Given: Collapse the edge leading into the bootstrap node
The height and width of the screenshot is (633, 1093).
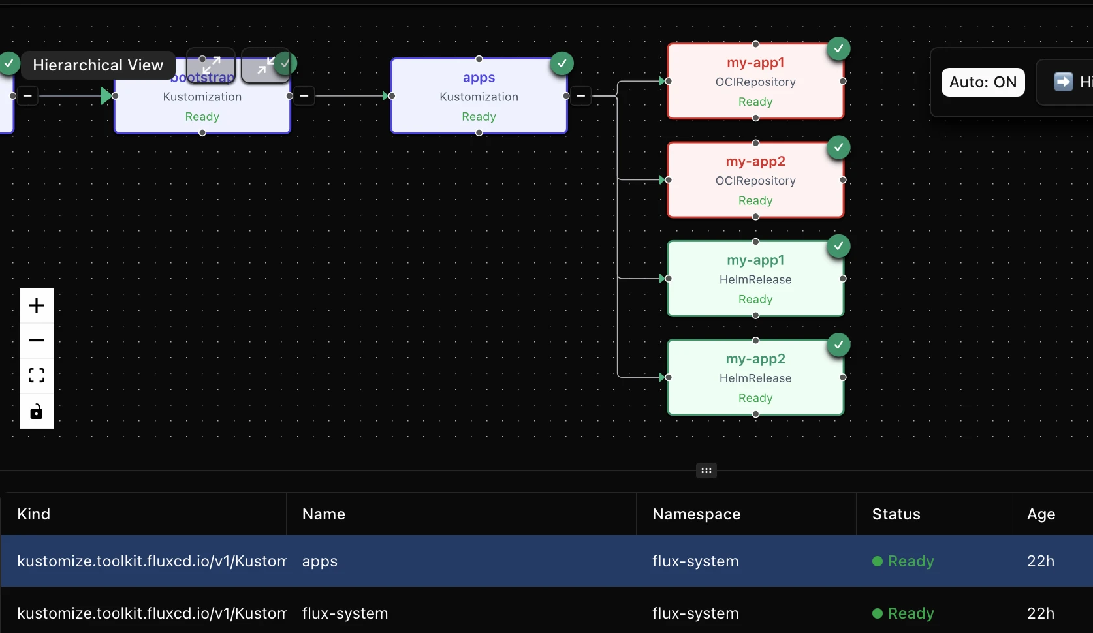Looking at the screenshot, I should pyautogui.click(x=27, y=95).
